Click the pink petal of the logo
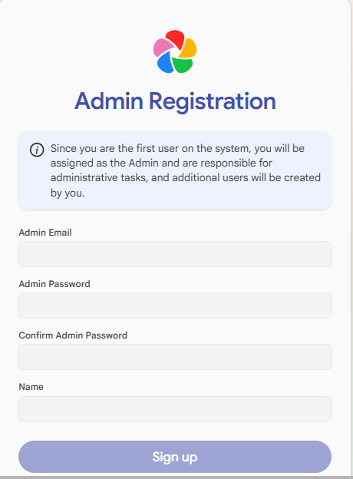 click(x=162, y=48)
